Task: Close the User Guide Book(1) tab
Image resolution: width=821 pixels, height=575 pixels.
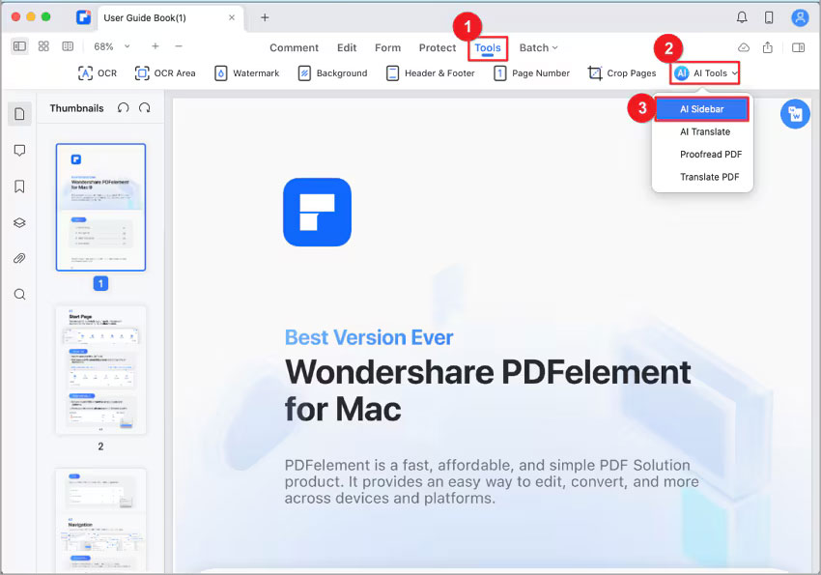Action: coord(232,17)
